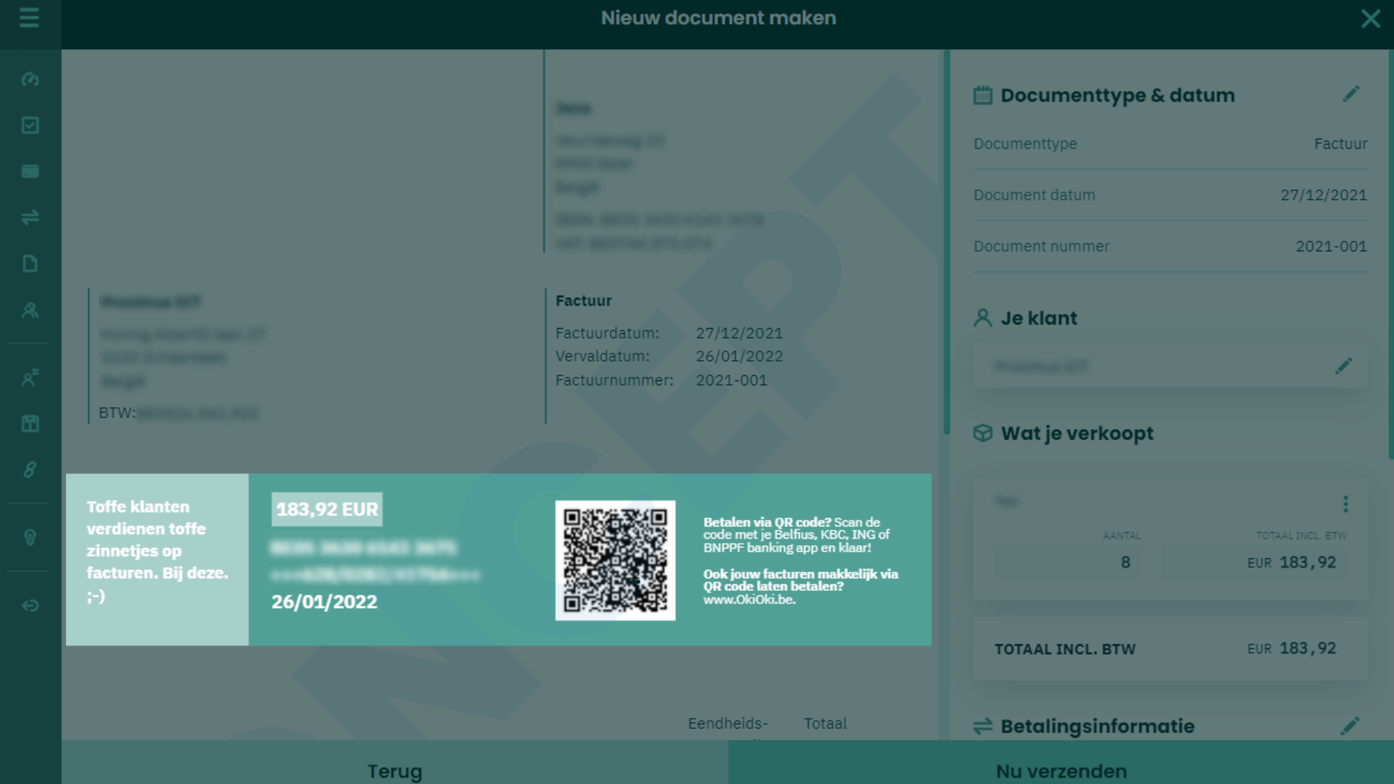Open the products box sidebar icon
The image size is (1394, 784).
click(30, 424)
